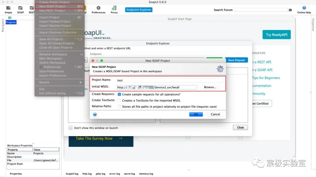316x177 pixels.
Task: Click the Properties button at bottom left
Action: pyautogui.click(x=16, y=174)
